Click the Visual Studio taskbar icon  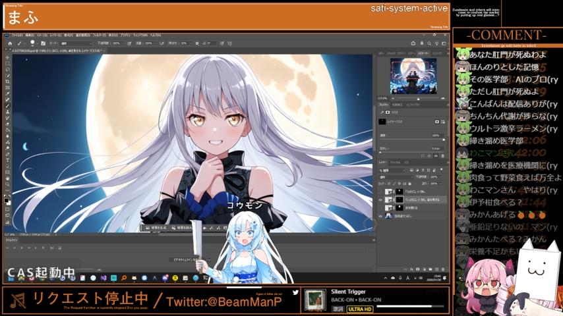click(x=104, y=278)
